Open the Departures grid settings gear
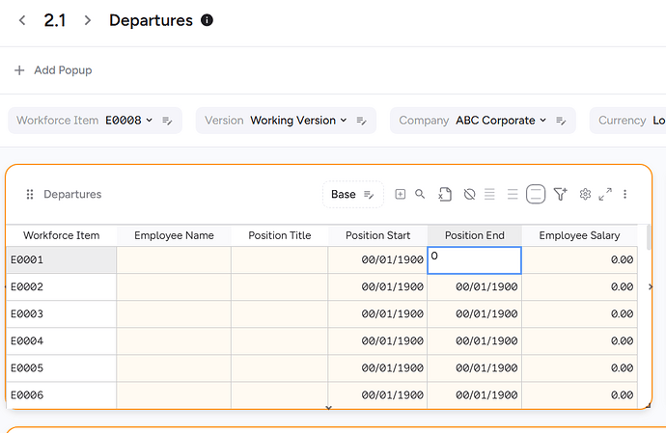The height and width of the screenshot is (433, 666). point(585,195)
